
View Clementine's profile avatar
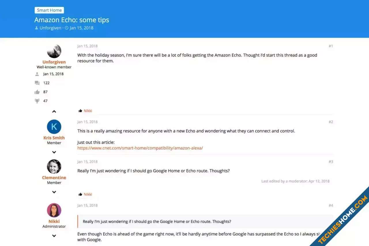(54, 167)
